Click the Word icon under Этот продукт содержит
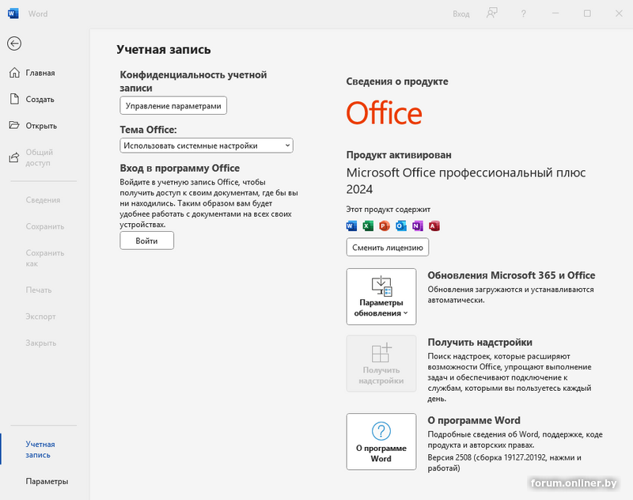This screenshot has width=633, height=500. tap(352, 226)
